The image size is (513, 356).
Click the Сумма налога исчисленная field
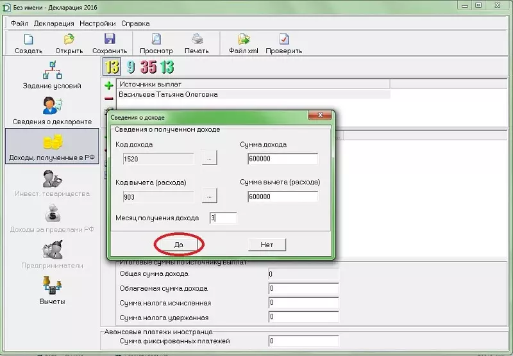(303, 303)
